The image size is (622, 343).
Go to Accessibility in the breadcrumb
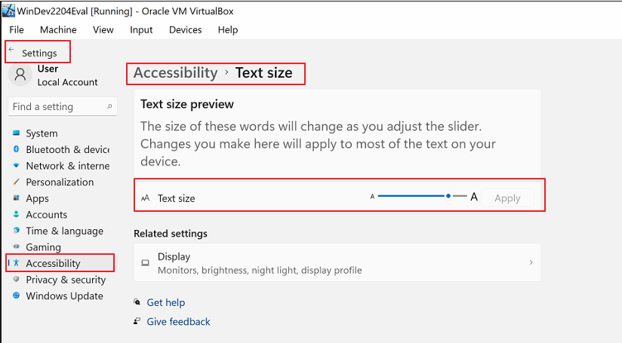tap(175, 73)
